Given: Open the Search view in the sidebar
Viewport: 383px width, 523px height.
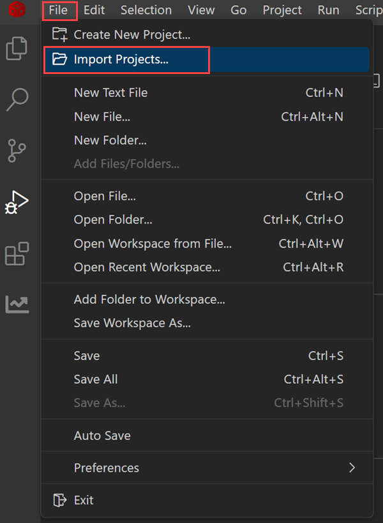Looking at the screenshot, I should [x=17, y=100].
